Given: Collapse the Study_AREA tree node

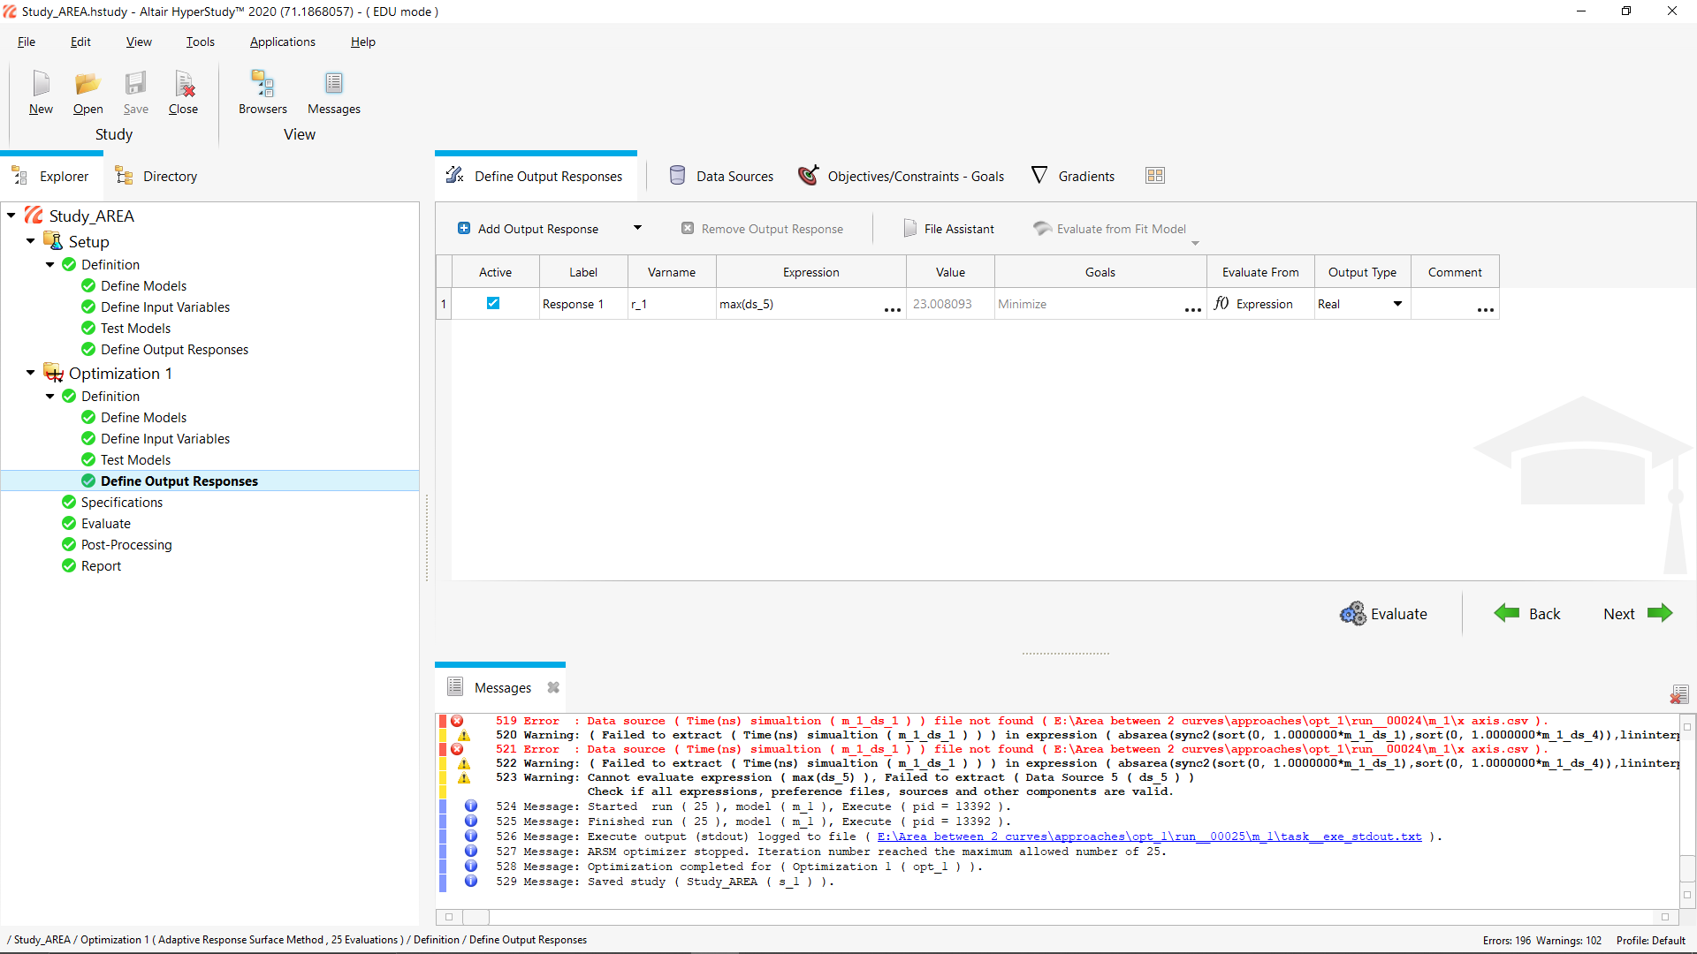Looking at the screenshot, I should tap(11, 216).
